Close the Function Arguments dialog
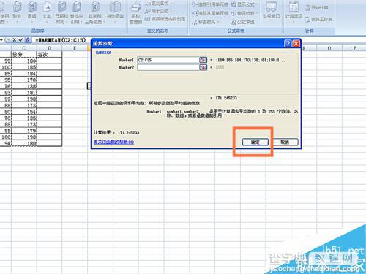 pyautogui.click(x=296, y=43)
